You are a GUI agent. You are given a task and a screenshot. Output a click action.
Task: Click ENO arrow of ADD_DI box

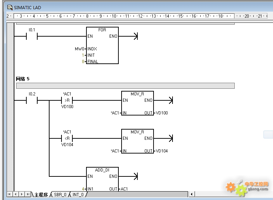(136, 176)
